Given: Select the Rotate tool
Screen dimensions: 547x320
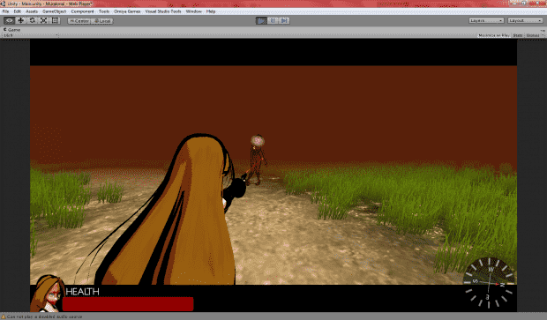Looking at the screenshot, I should 32,20.
